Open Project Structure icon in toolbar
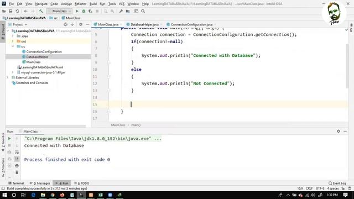 coord(128,11)
